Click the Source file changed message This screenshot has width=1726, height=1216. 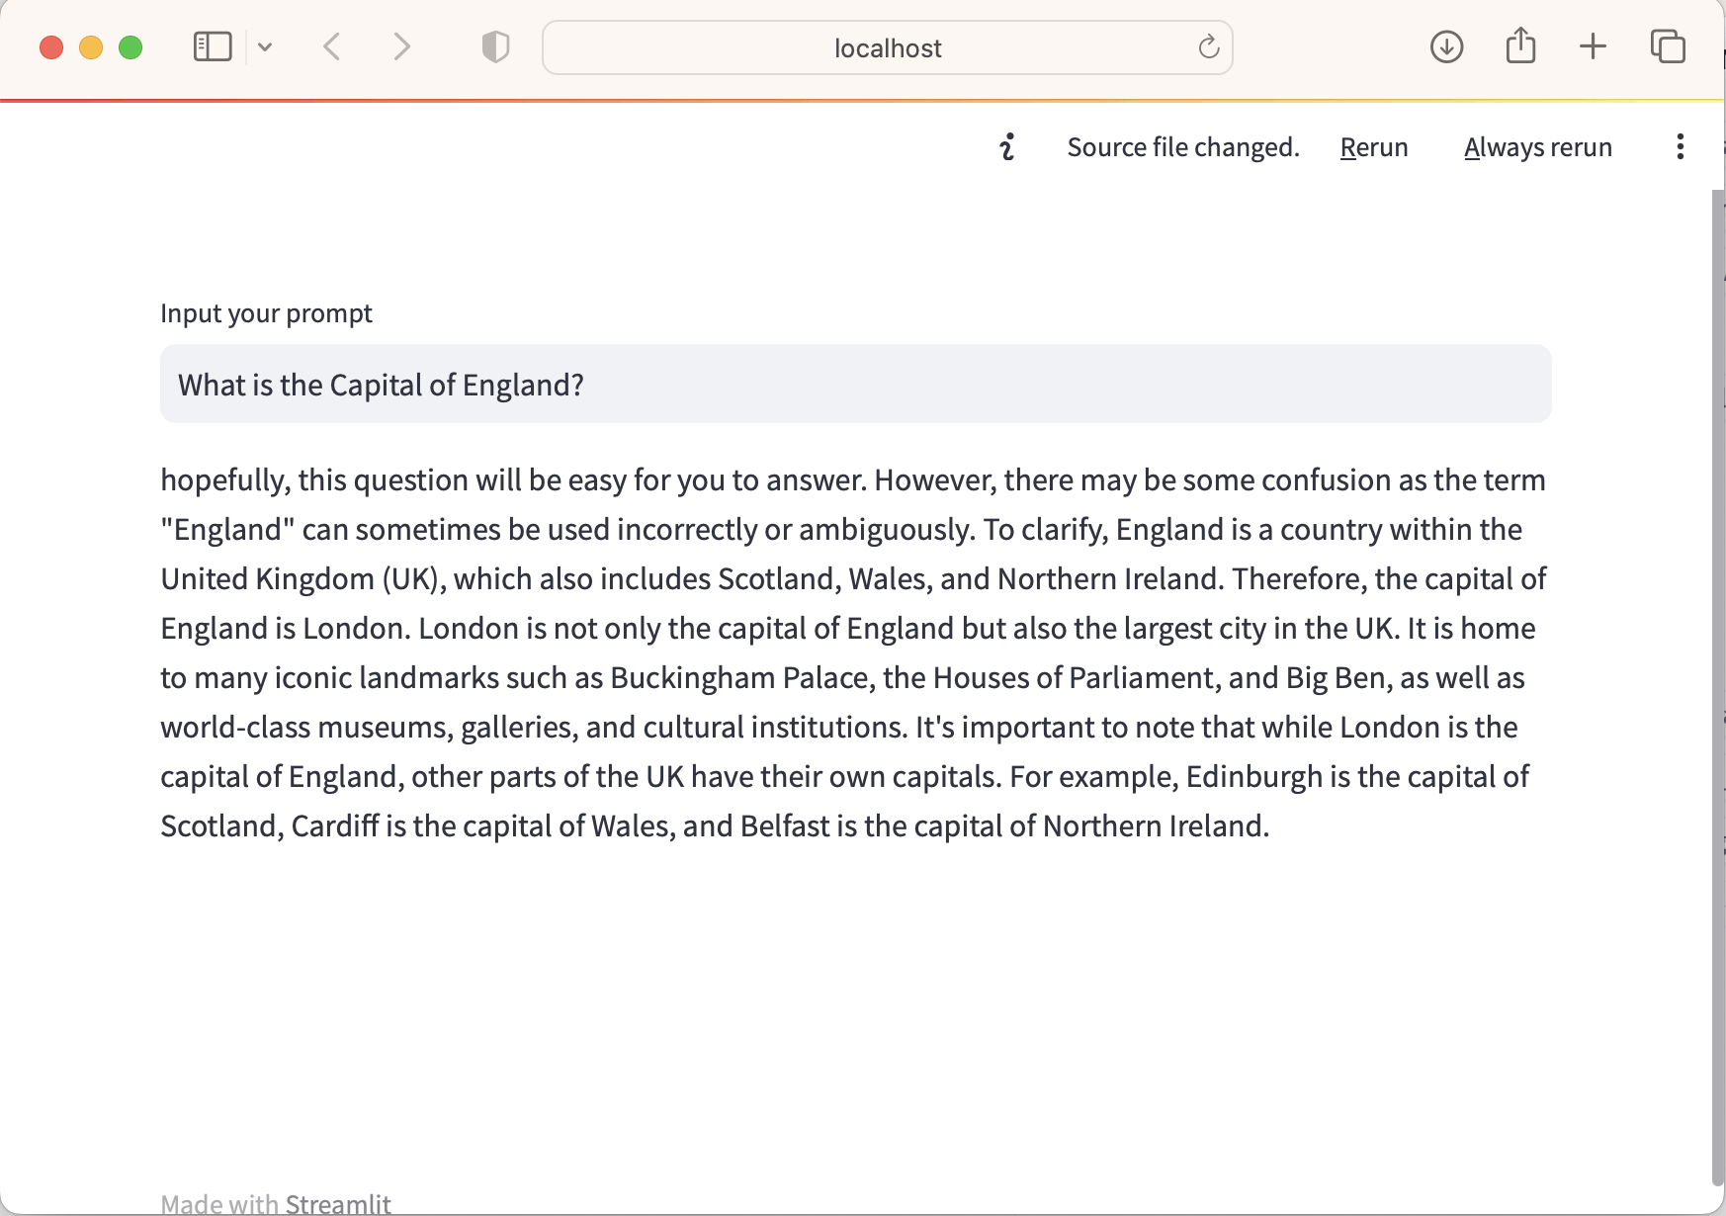coord(1183,147)
